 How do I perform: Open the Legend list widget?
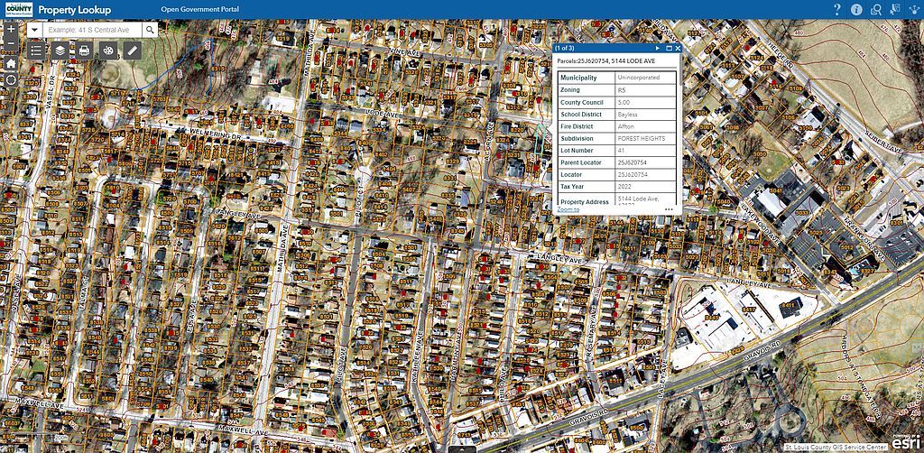pos(36,51)
